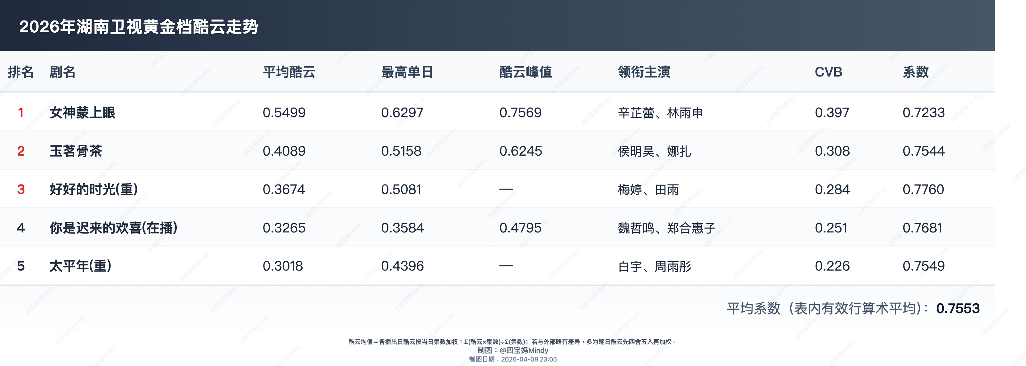
Task: Click the 0.7569 peak value cell
Action: tap(520, 113)
